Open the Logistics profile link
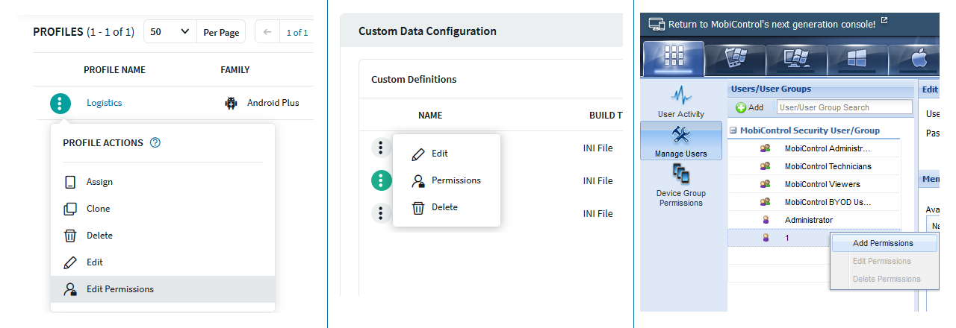Viewport: 956px width, 328px height. tap(104, 103)
